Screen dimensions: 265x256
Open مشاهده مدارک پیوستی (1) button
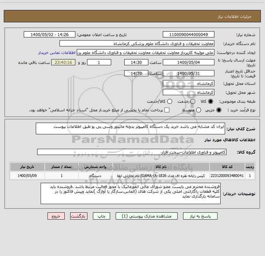147,216
